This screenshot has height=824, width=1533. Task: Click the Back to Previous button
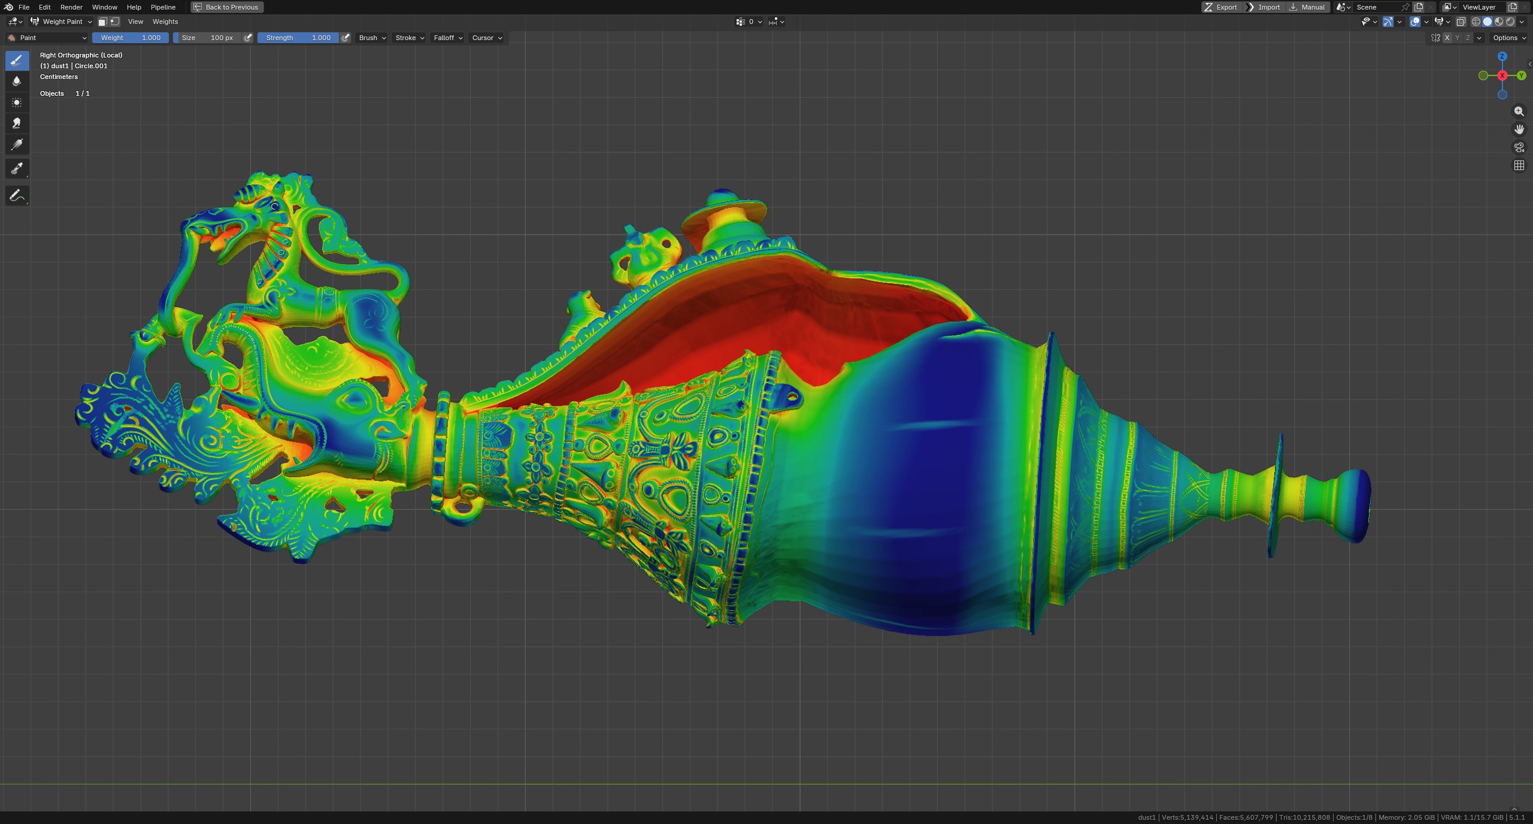pyautogui.click(x=227, y=7)
